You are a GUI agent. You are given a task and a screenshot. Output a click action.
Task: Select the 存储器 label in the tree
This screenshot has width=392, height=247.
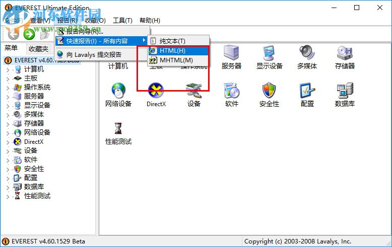[34, 123]
